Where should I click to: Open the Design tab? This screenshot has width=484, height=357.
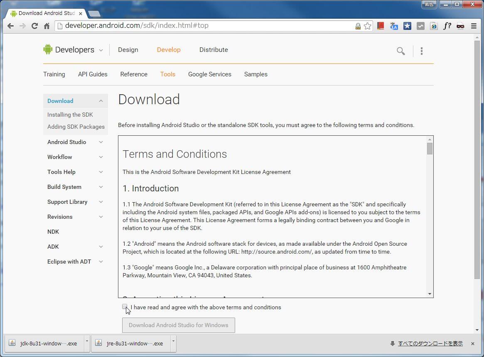(x=128, y=50)
